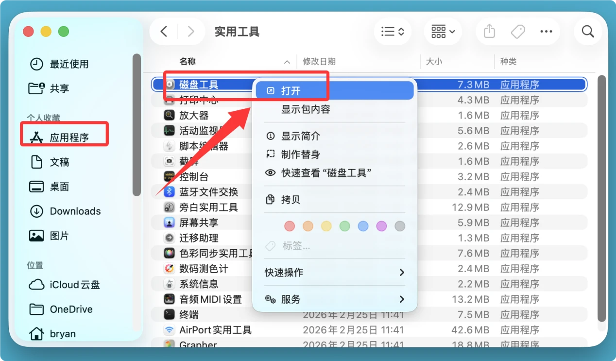The height and width of the screenshot is (361, 616).
Task: Open the more actions (…) button
Action: [546, 31]
